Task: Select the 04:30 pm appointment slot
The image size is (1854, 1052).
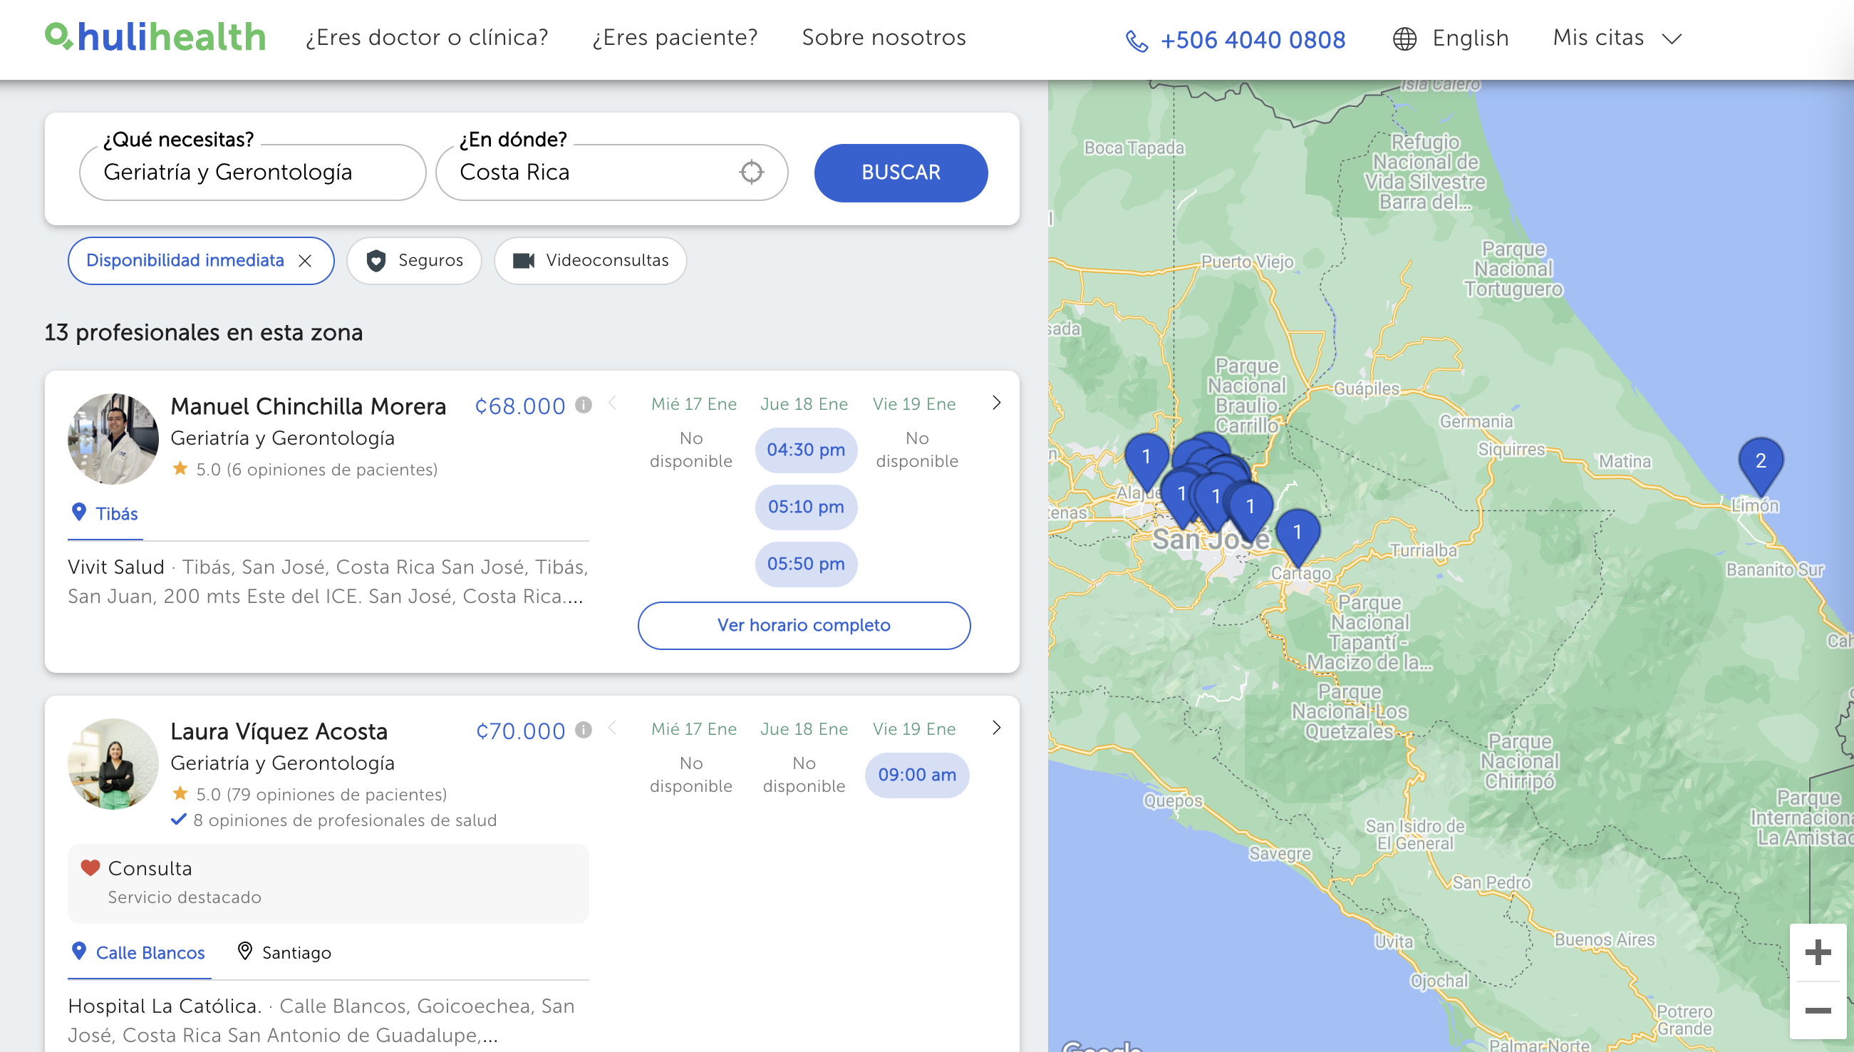Action: [805, 450]
